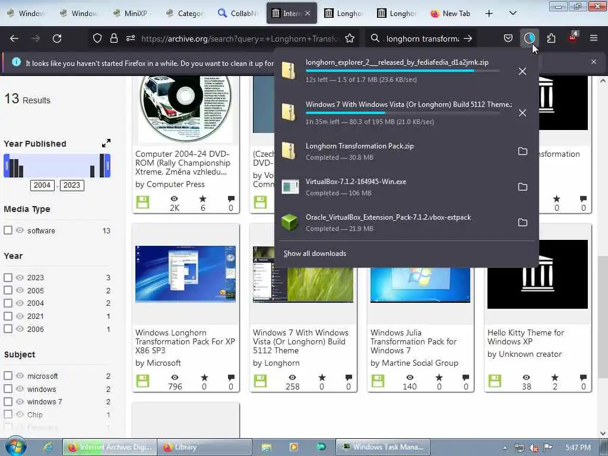Image resolution: width=608 pixels, height=456 pixels.
Task: Expand the Year Published histogram
Action: click(106, 143)
